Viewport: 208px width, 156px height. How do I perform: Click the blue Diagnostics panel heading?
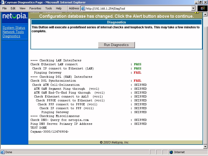coord(116,22)
